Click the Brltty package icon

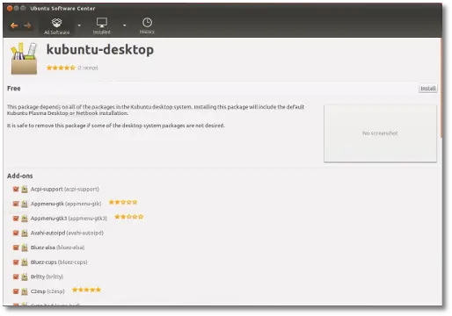[25, 276]
